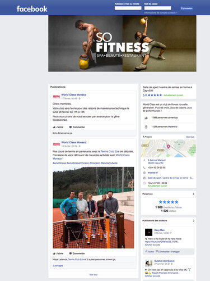This screenshot has height=281, width=210.
Task: Click the Facebook logo in the header
Action: [x=32, y=9]
